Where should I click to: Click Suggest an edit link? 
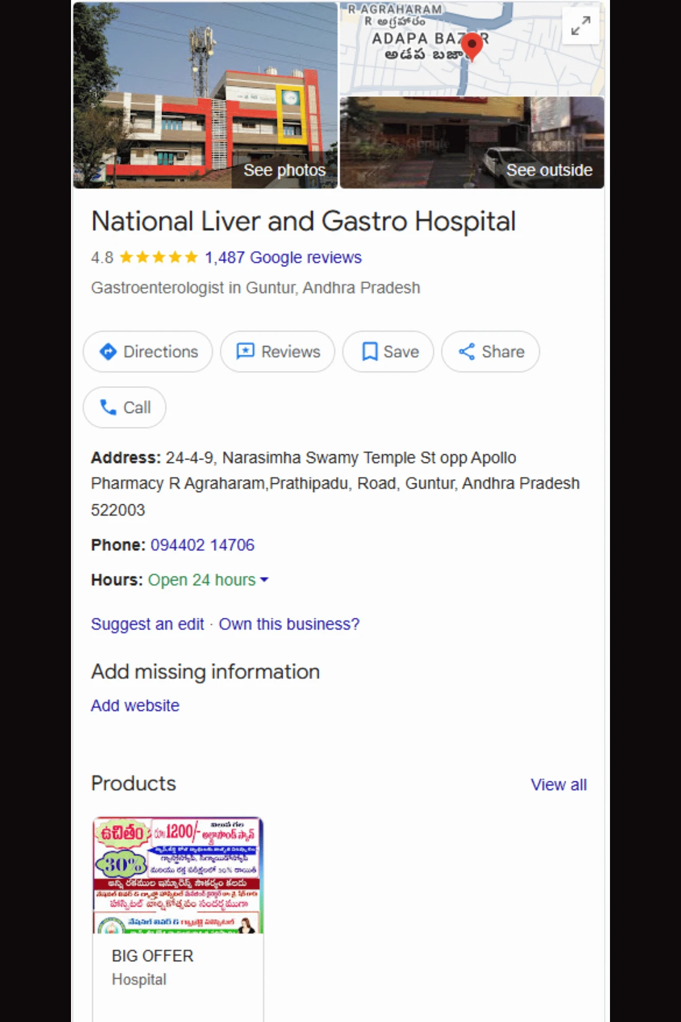[147, 624]
